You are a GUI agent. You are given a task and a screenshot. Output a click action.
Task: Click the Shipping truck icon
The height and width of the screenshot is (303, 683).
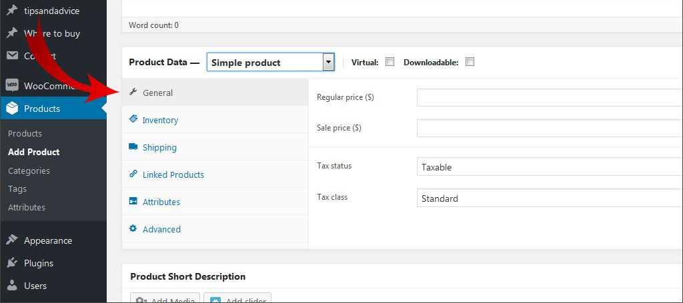(x=133, y=147)
